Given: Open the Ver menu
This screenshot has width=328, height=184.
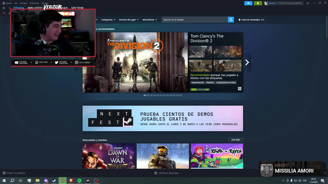Looking at the screenshot, I should click(x=16, y=3).
